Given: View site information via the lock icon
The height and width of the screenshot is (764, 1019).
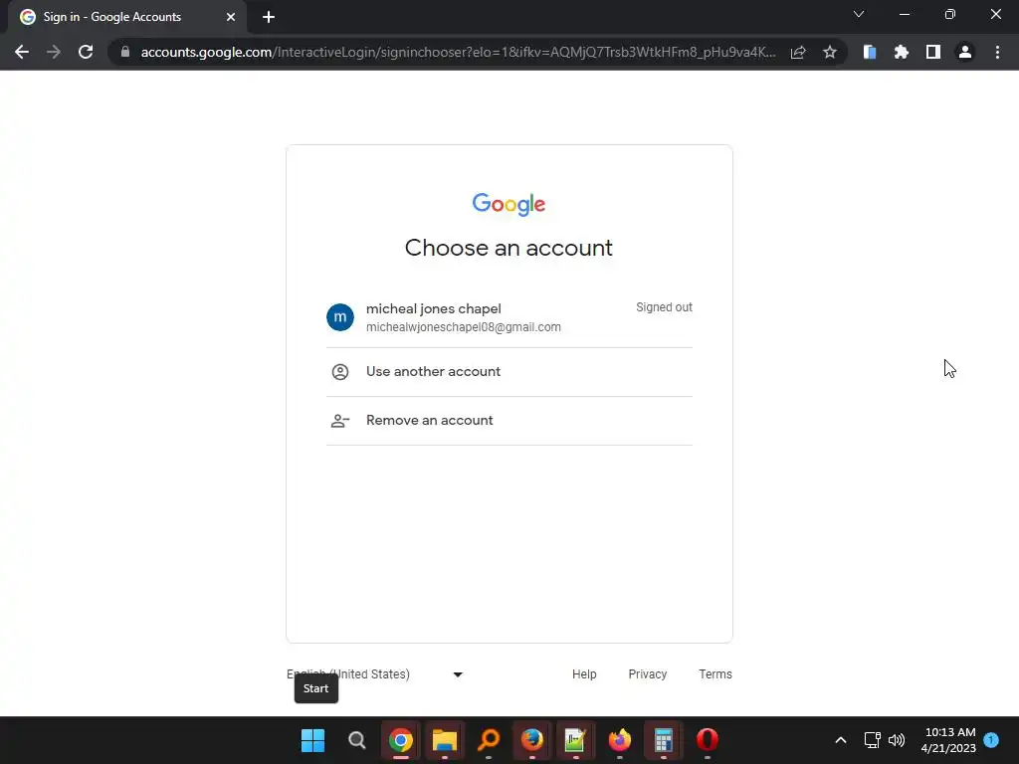Looking at the screenshot, I should click(125, 52).
